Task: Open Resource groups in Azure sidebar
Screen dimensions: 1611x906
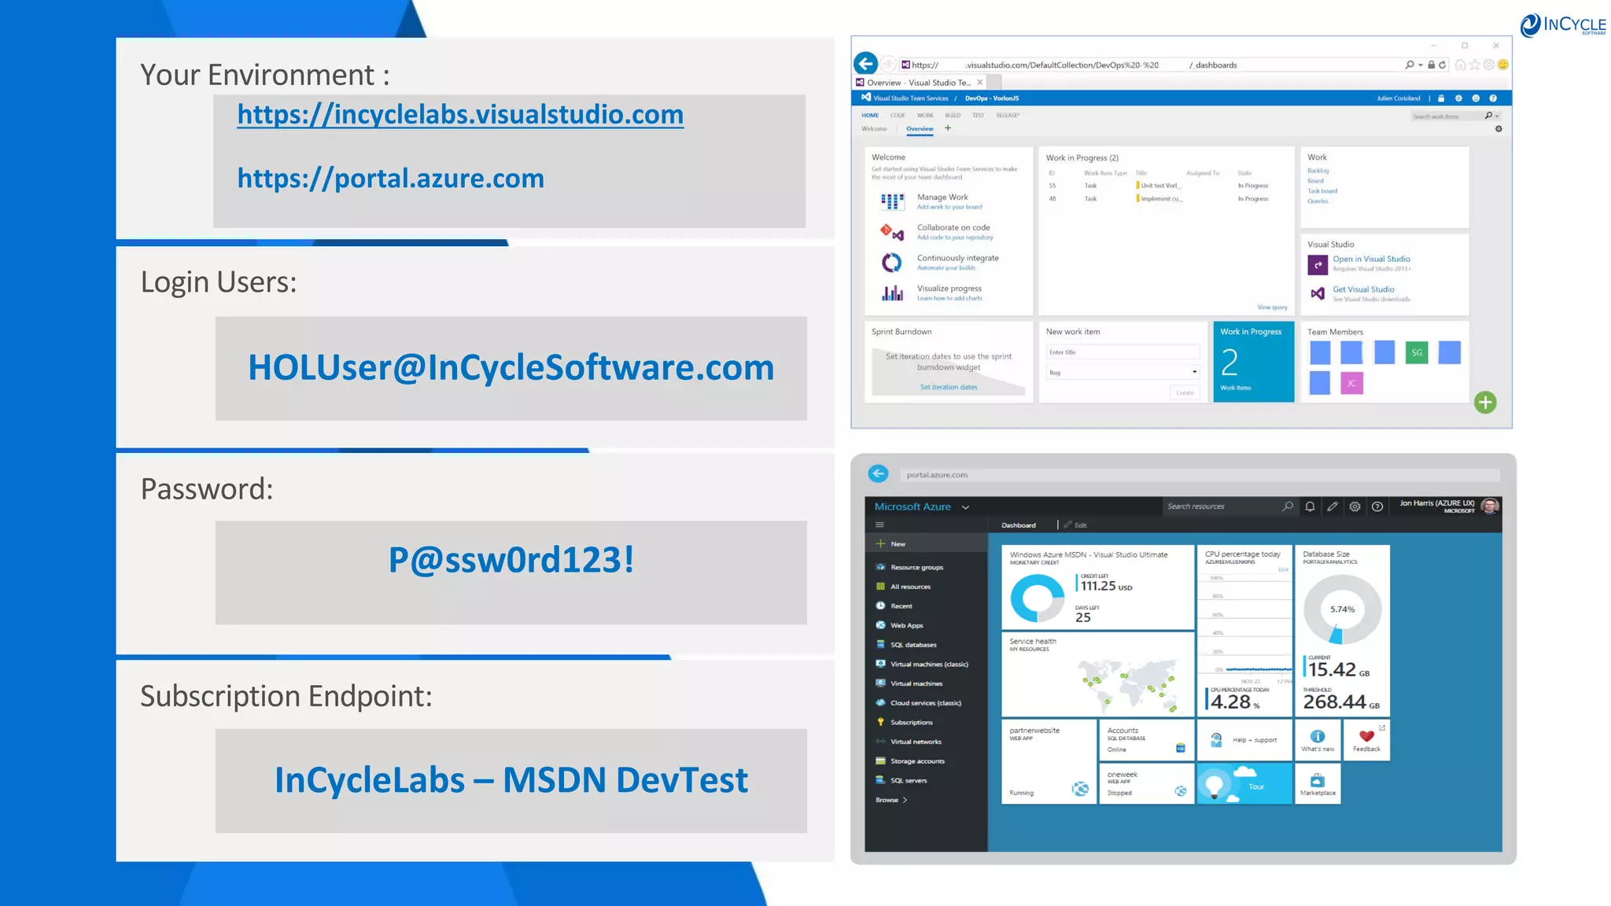Action: pyautogui.click(x=926, y=567)
